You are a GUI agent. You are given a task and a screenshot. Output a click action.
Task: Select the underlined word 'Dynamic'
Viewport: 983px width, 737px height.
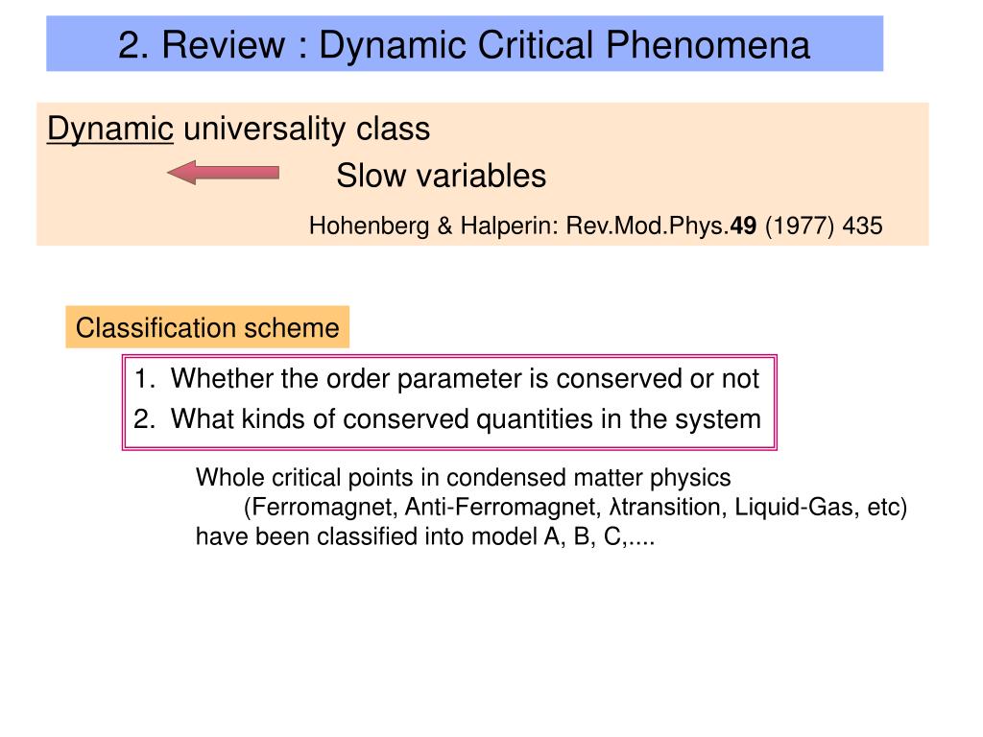(x=110, y=130)
